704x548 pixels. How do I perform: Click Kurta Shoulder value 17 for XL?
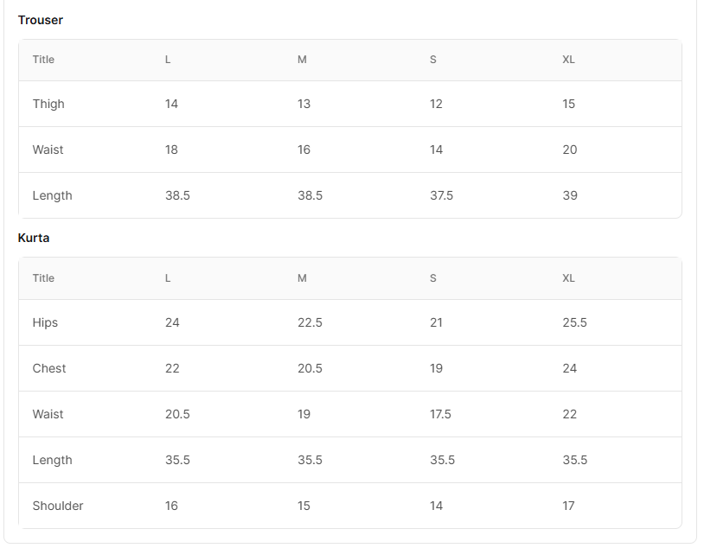pyautogui.click(x=568, y=506)
